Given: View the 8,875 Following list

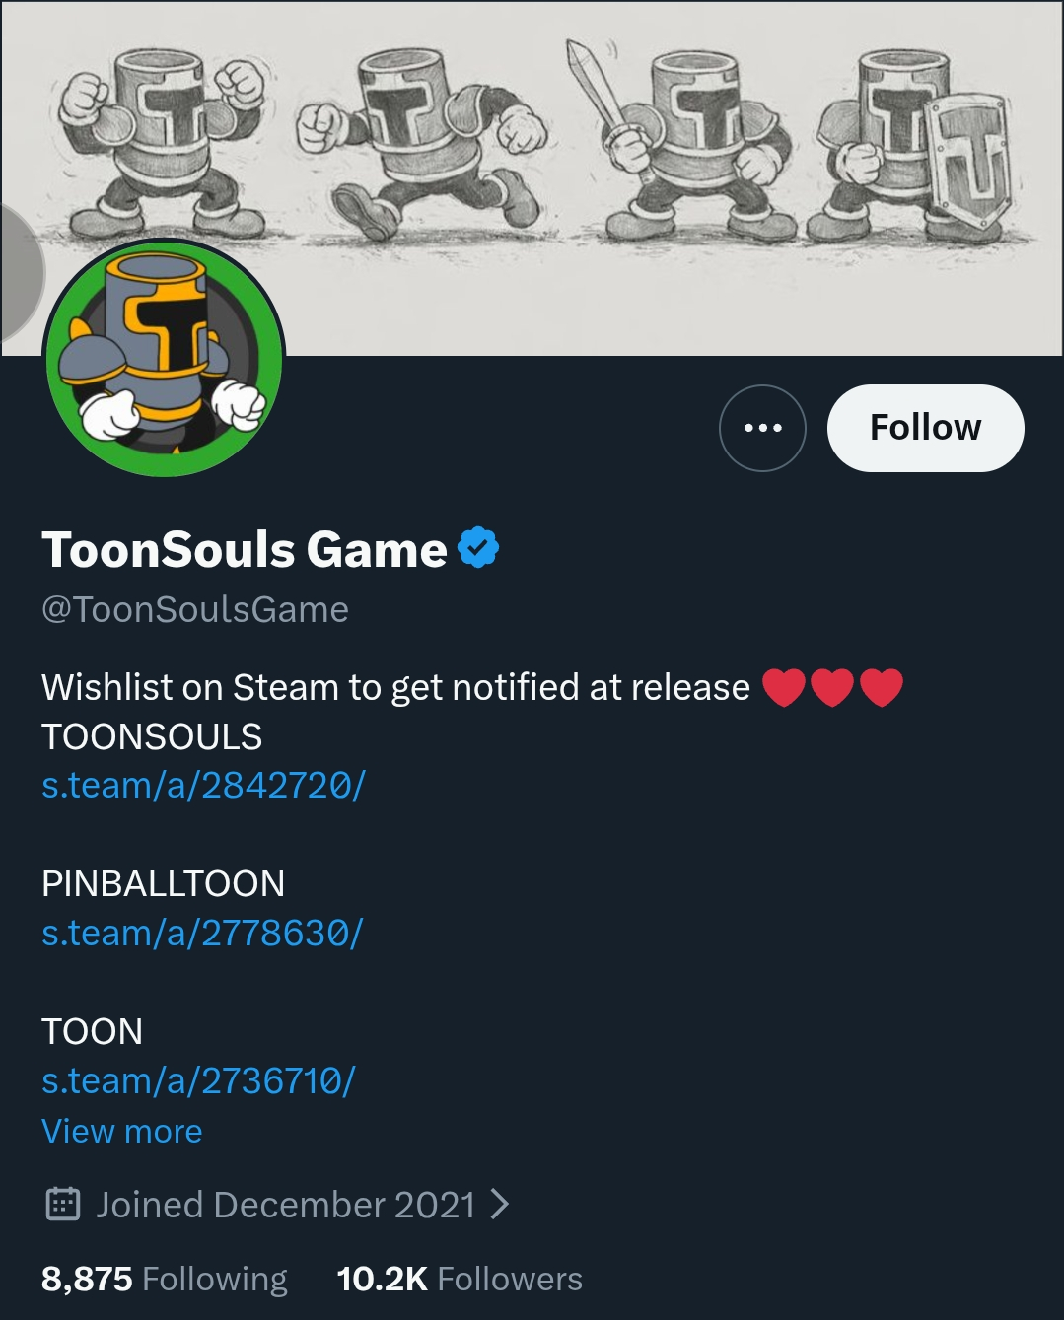Looking at the screenshot, I should (x=165, y=1279).
